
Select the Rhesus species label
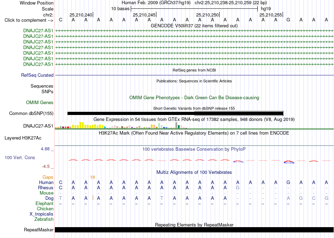[x=46, y=188]
